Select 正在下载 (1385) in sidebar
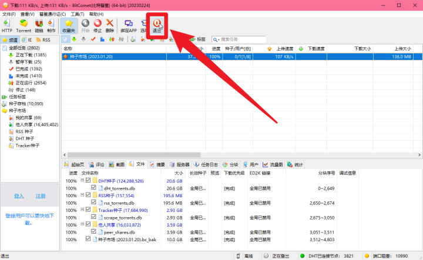 tap(31, 55)
